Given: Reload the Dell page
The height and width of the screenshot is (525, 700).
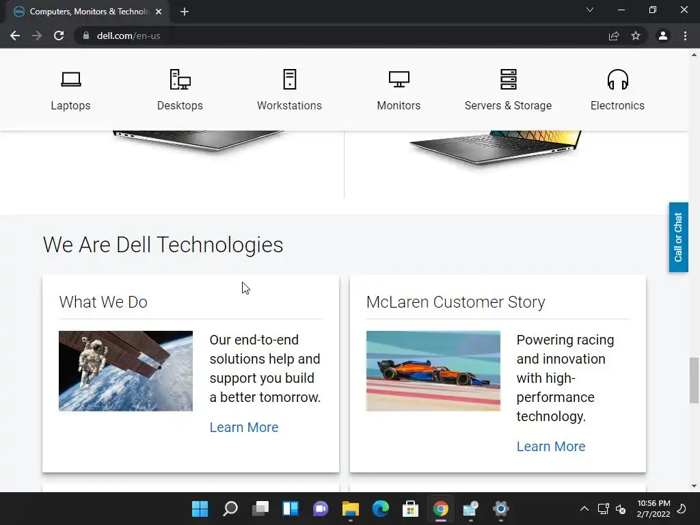Looking at the screenshot, I should pyautogui.click(x=59, y=36).
